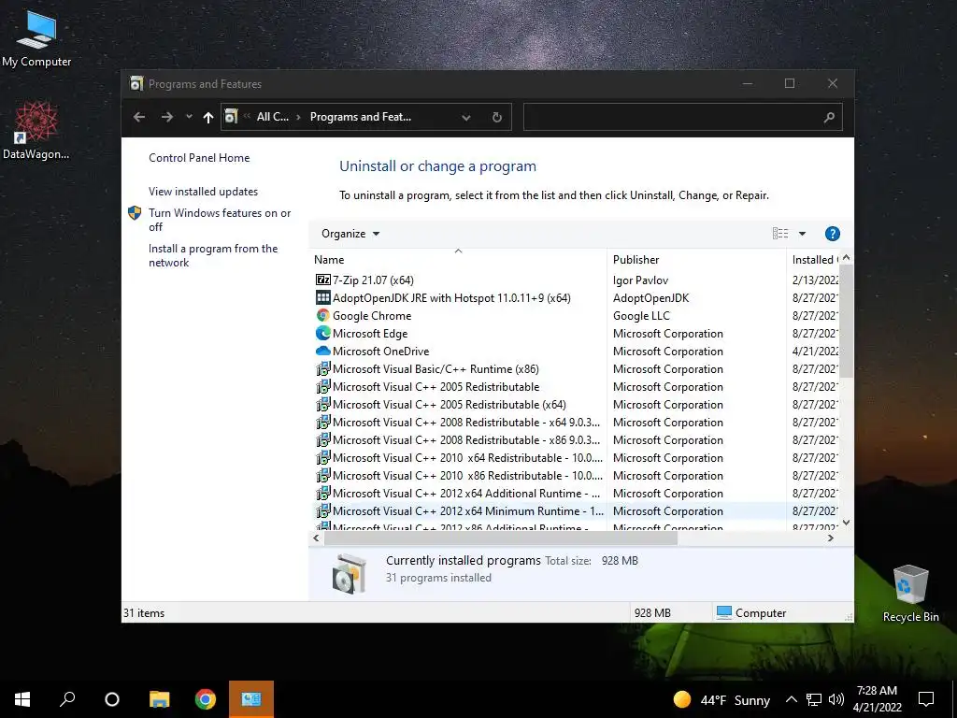The height and width of the screenshot is (718, 957).
Task: Click Currently installed programs details icon
Action: coord(349,573)
